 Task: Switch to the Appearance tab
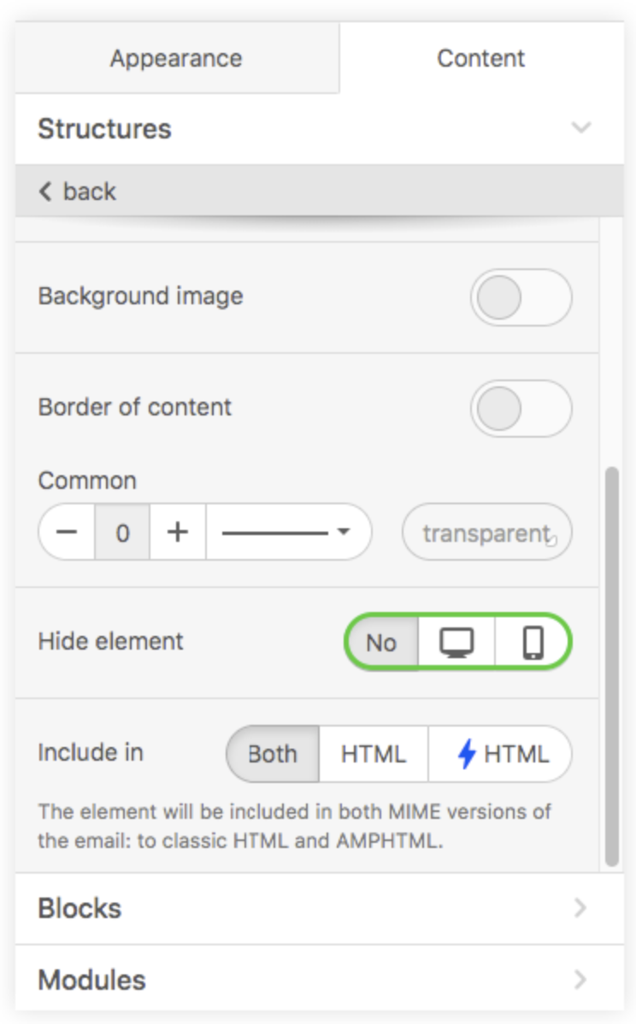click(176, 58)
